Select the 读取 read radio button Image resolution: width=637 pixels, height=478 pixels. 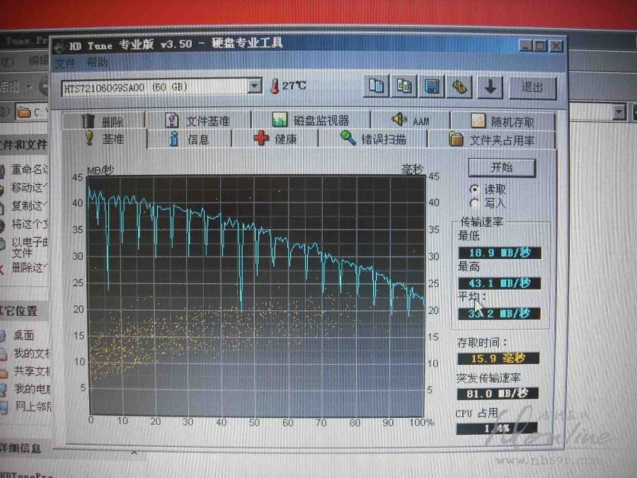[x=474, y=189]
